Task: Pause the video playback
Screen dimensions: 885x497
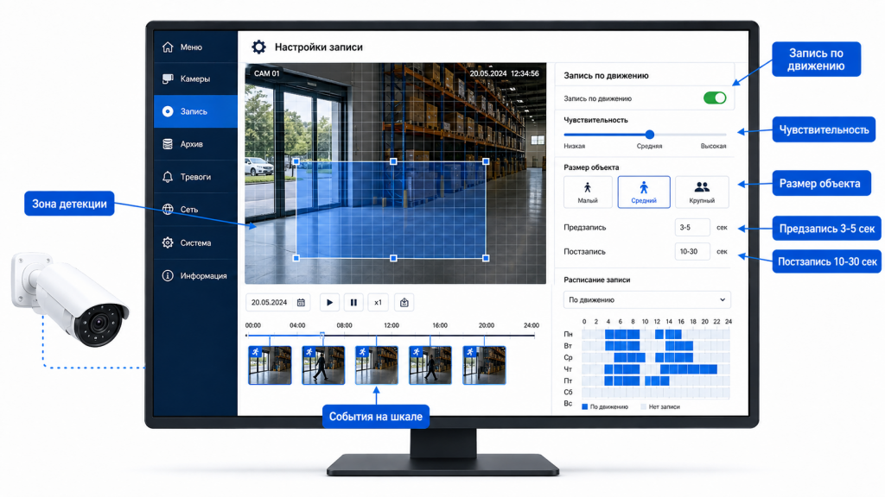Action: (x=353, y=303)
